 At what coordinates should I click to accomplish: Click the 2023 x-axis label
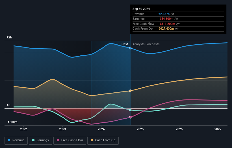tap(62, 129)
